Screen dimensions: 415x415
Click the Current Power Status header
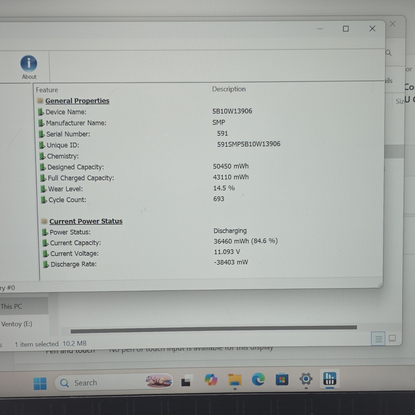86,221
